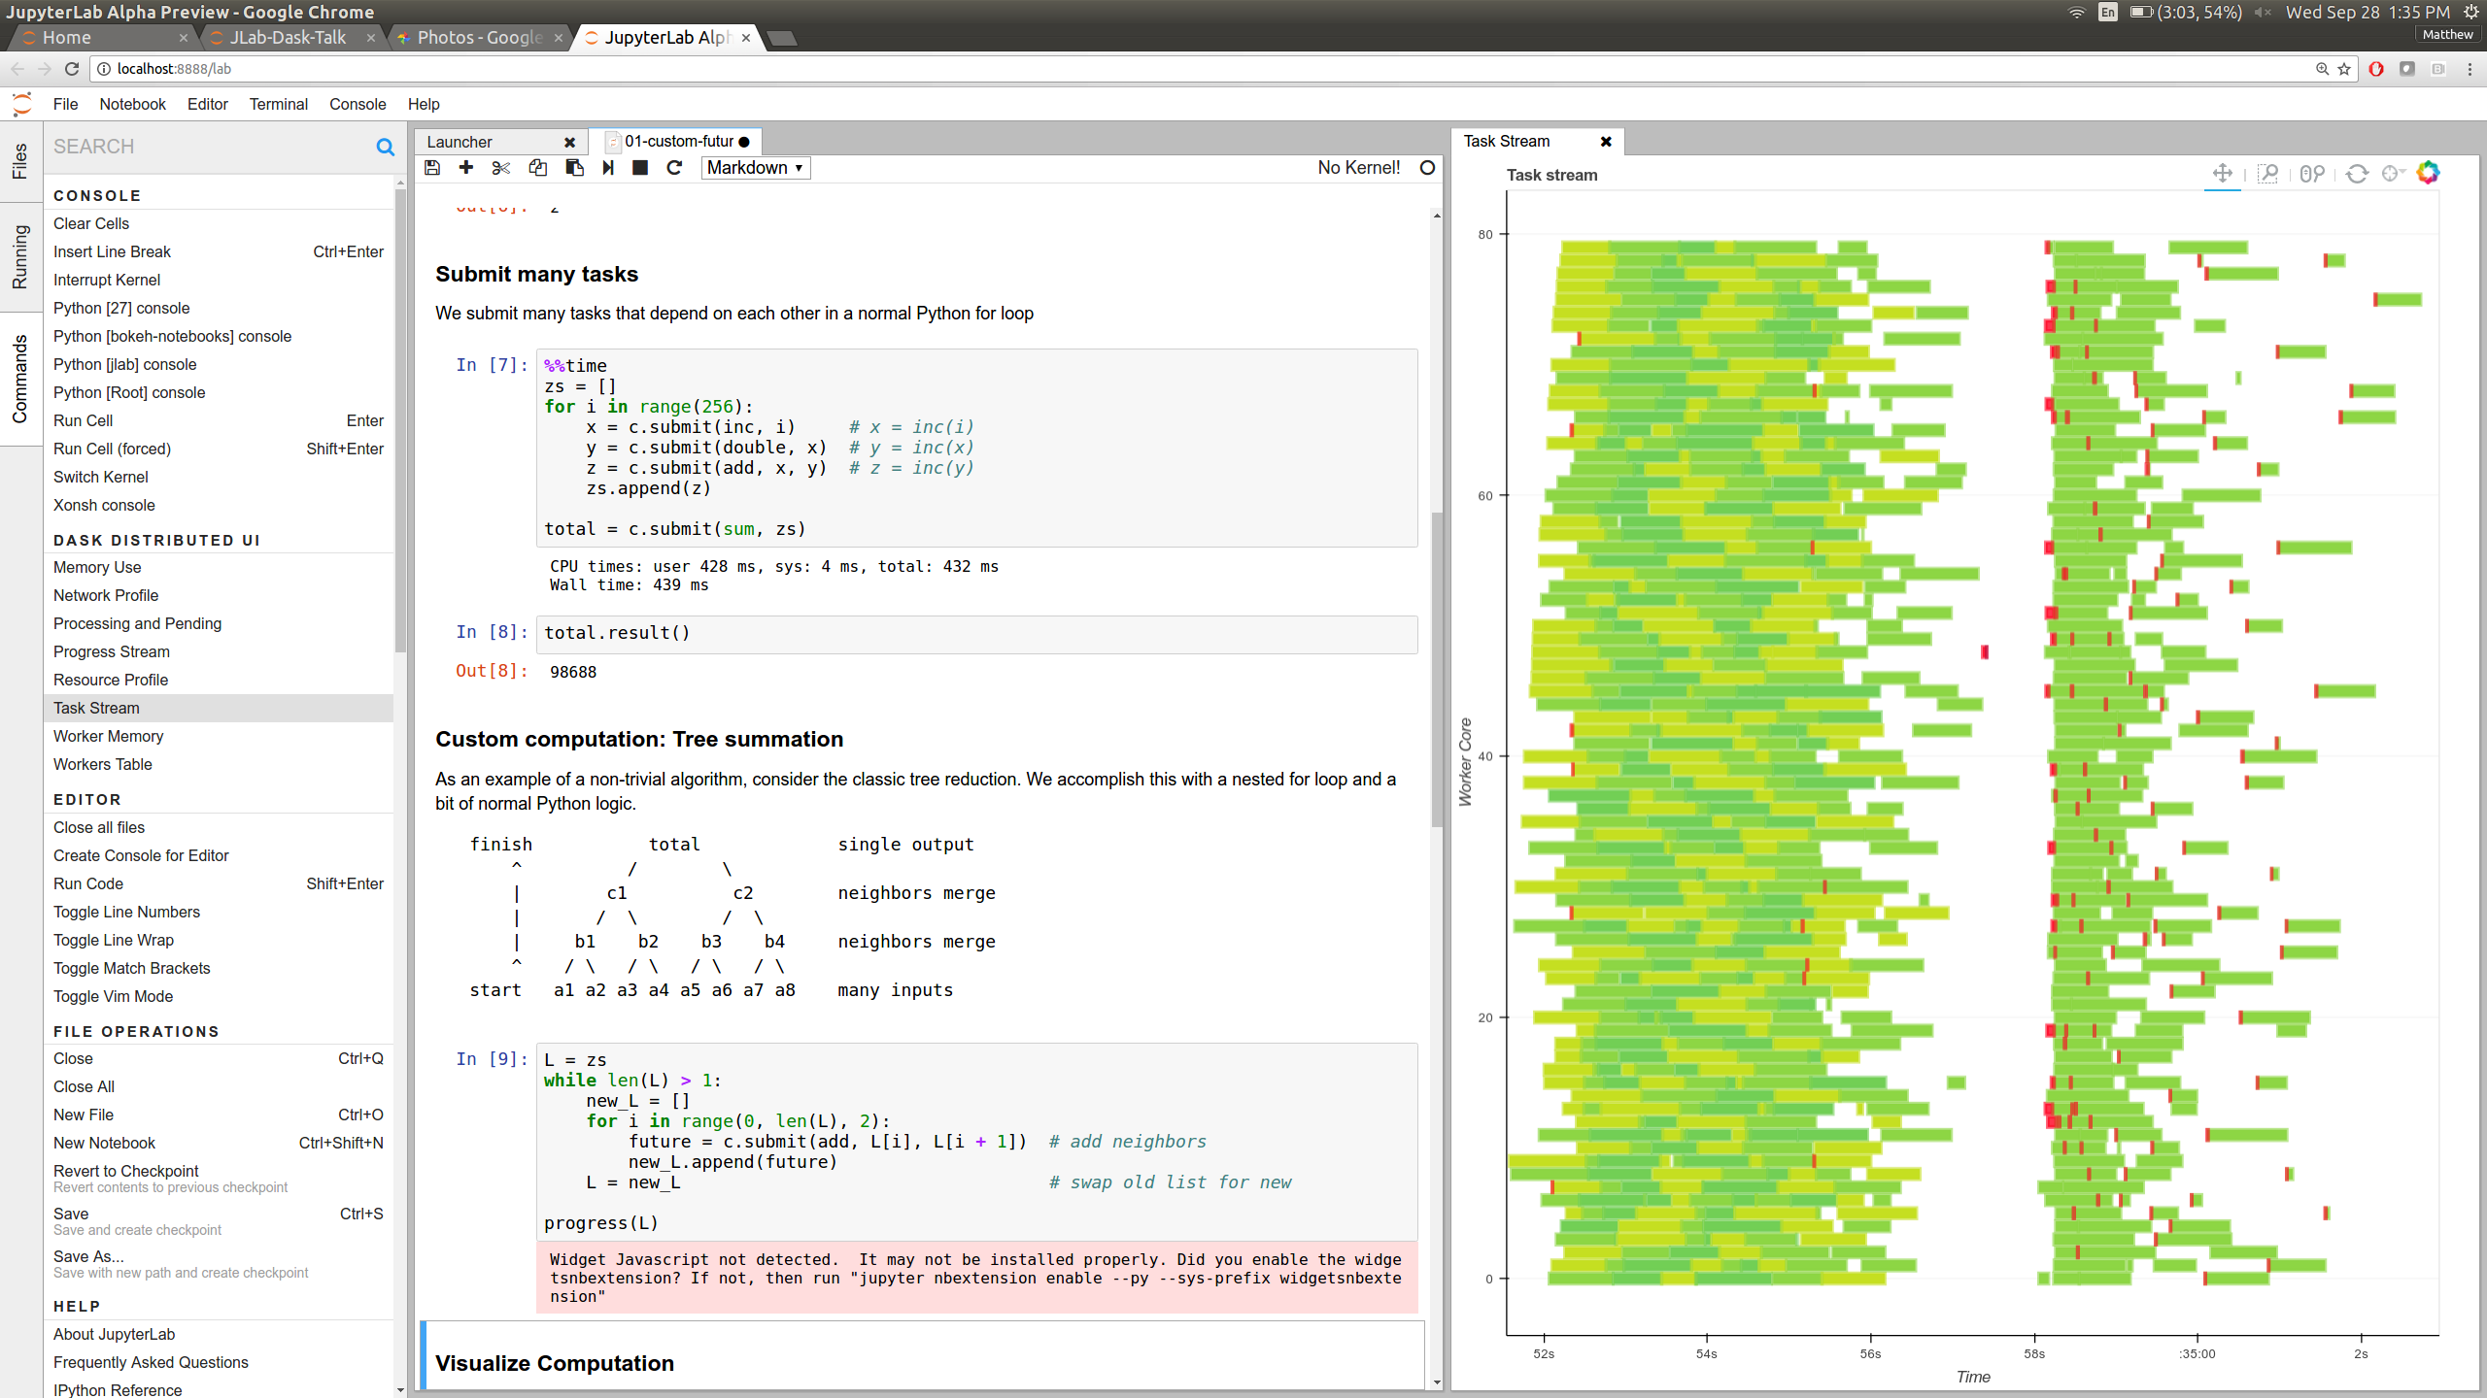Image resolution: width=2487 pixels, height=1398 pixels.
Task: Cut the selected cell with the scissors icon
Action: click(x=501, y=168)
